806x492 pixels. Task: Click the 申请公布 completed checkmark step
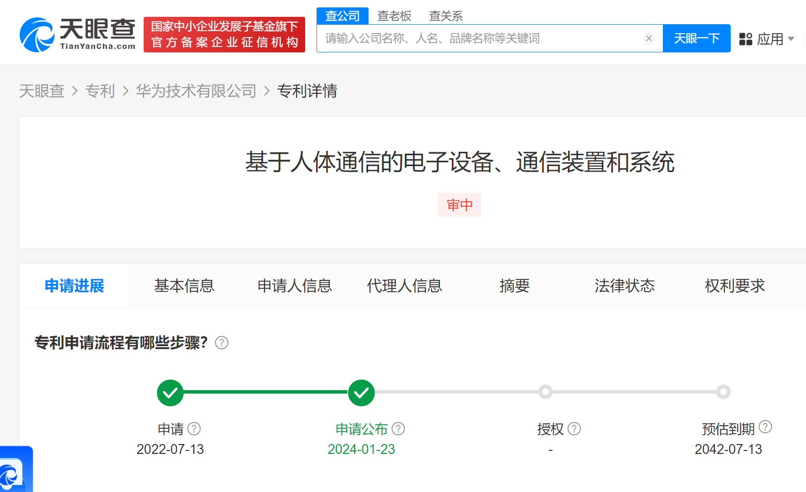(x=362, y=393)
